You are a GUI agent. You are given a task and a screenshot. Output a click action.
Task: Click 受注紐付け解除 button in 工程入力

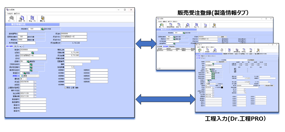tap(269, 86)
